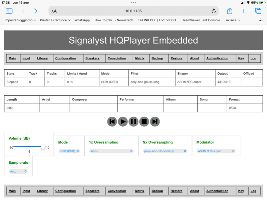
Task: Open the bookmarks bar overflow ellipsis
Action: (261, 20)
